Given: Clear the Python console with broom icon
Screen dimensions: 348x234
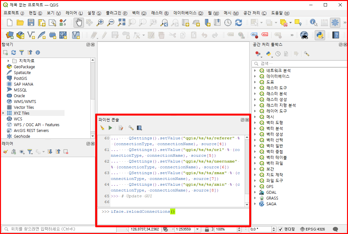Looking at the screenshot, I should tap(102, 128).
